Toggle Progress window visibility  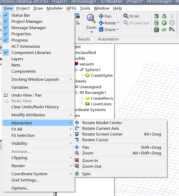[x=39, y=40]
